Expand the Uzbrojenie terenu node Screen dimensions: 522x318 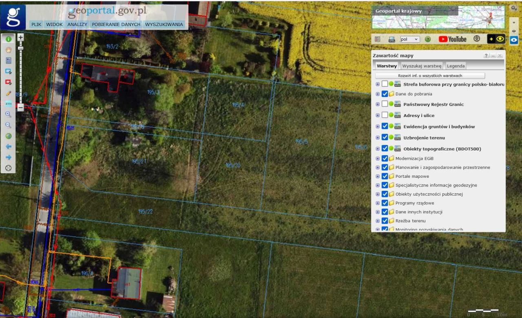378,138
